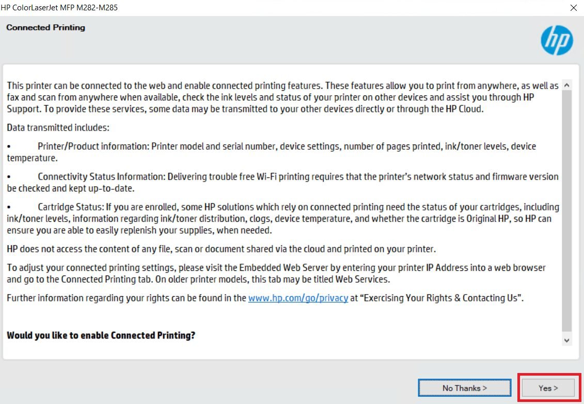The width and height of the screenshot is (584, 404).
Task: Click the vertical scrollbar thumb
Action: [567, 211]
